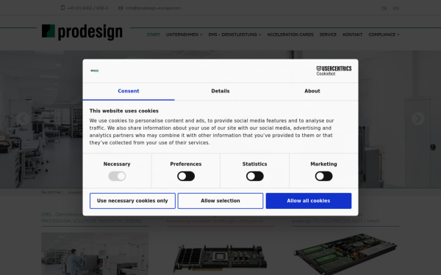This screenshot has height=275, width=441.
Task: Expand the Compliance menu
Action: tap(384, 34)
